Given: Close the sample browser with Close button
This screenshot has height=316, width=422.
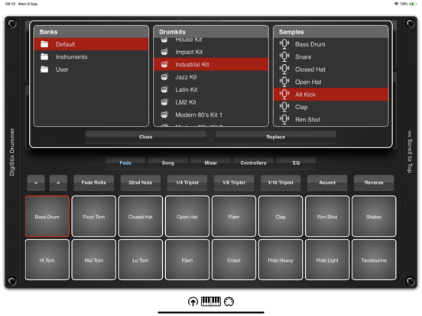Looking at the screenshot, I should click(146, 137).
